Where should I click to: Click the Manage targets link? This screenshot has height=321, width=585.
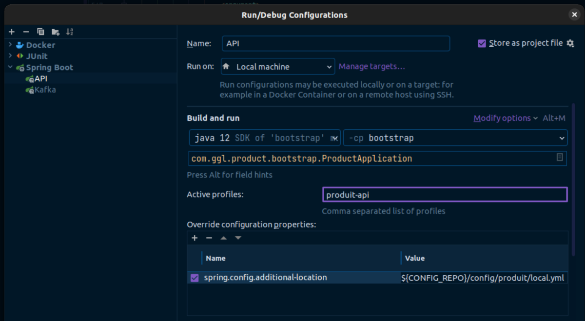pos(371,67)
